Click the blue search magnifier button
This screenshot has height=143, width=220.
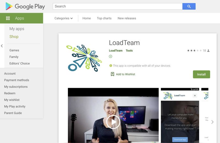click(x=189, y=6)
